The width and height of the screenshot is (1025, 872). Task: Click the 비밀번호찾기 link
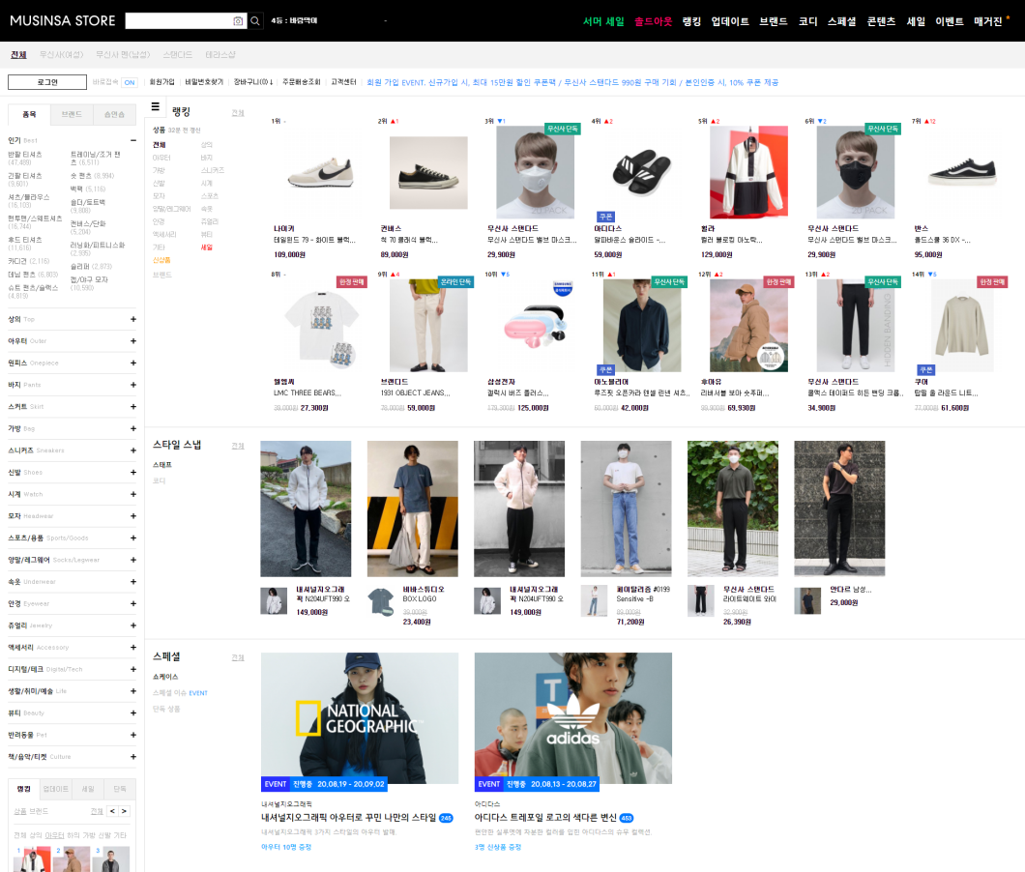click(x=204, y=82)
